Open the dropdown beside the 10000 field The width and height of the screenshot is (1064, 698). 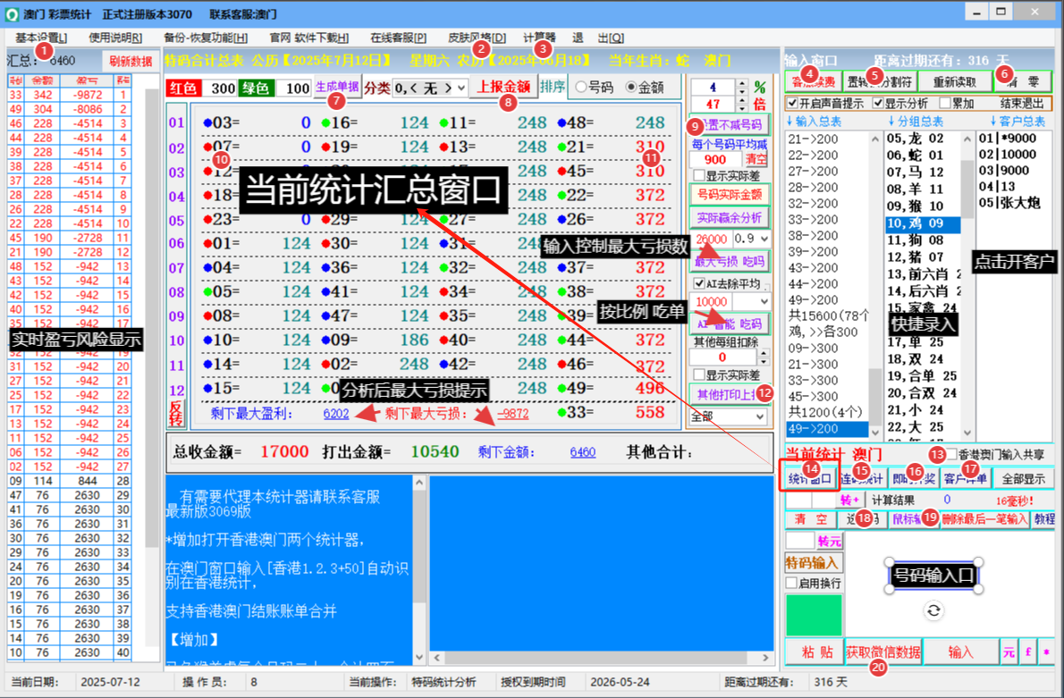tap(751, 301)
